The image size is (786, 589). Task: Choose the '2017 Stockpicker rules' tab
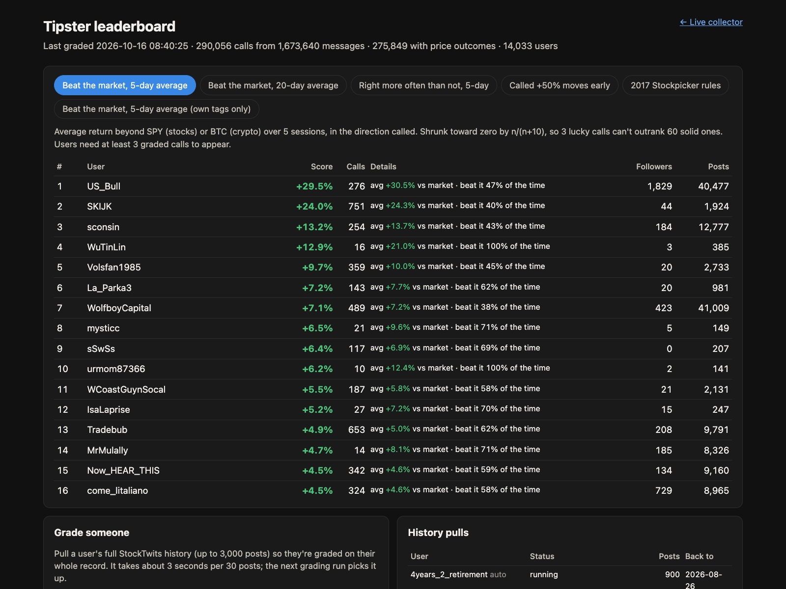675,85
